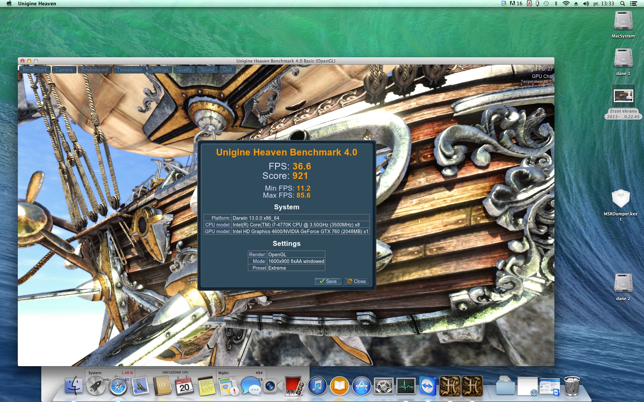Open TeamViewer from the Dock
The width and height of the screenshot is (644, 402).
coord(428,386)
